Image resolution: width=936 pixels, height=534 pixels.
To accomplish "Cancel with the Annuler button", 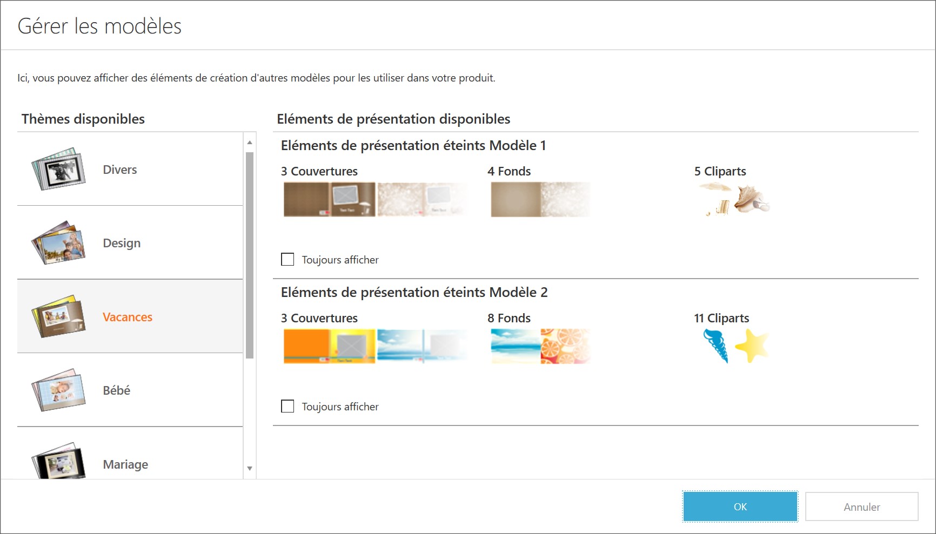I will tap(862, 506).
